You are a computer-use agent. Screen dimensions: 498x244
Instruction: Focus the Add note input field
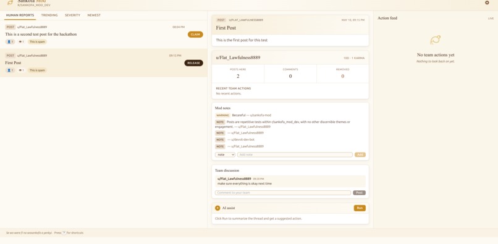(295, 154)
